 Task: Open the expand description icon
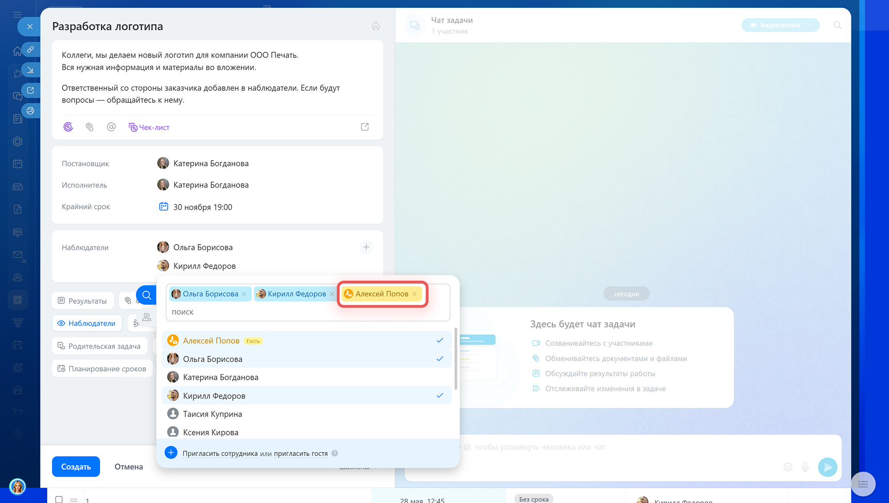[365, 127]
